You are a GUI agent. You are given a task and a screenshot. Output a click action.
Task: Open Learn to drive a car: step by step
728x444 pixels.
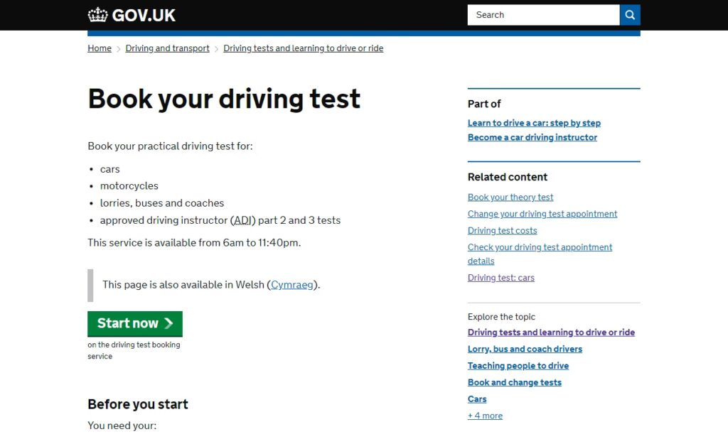point(534,123)
